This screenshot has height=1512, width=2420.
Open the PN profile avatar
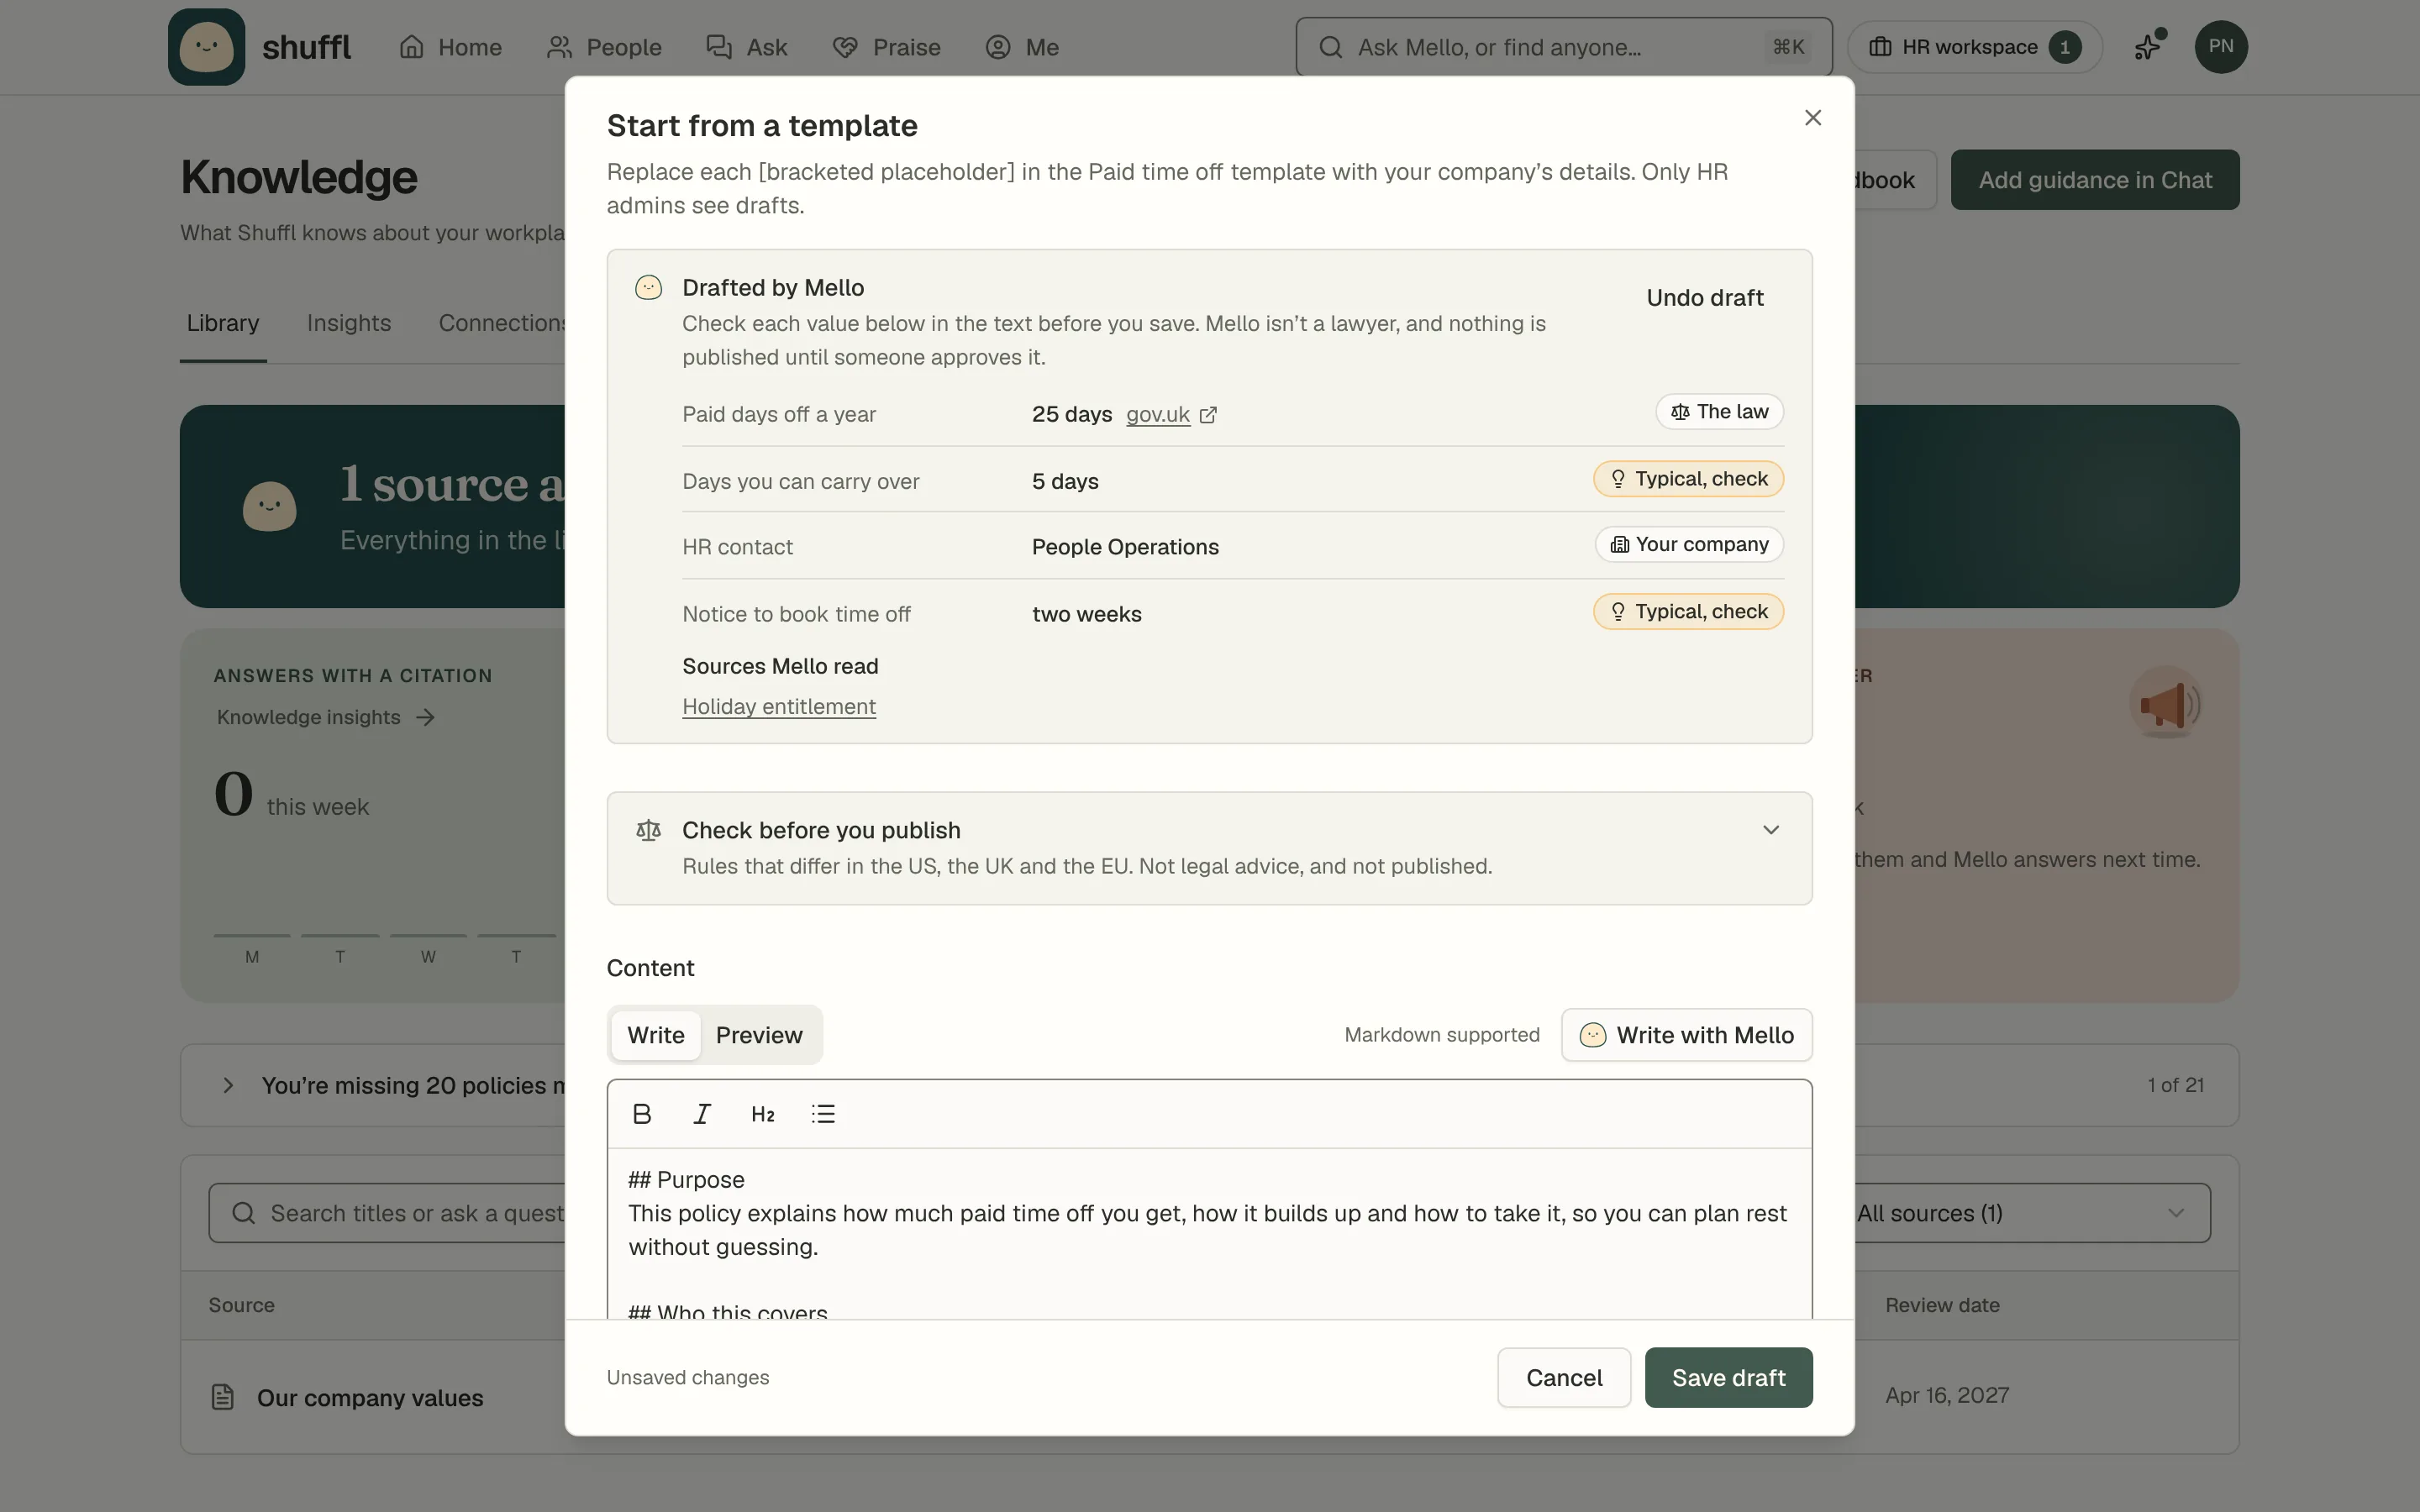point(2221,47)
